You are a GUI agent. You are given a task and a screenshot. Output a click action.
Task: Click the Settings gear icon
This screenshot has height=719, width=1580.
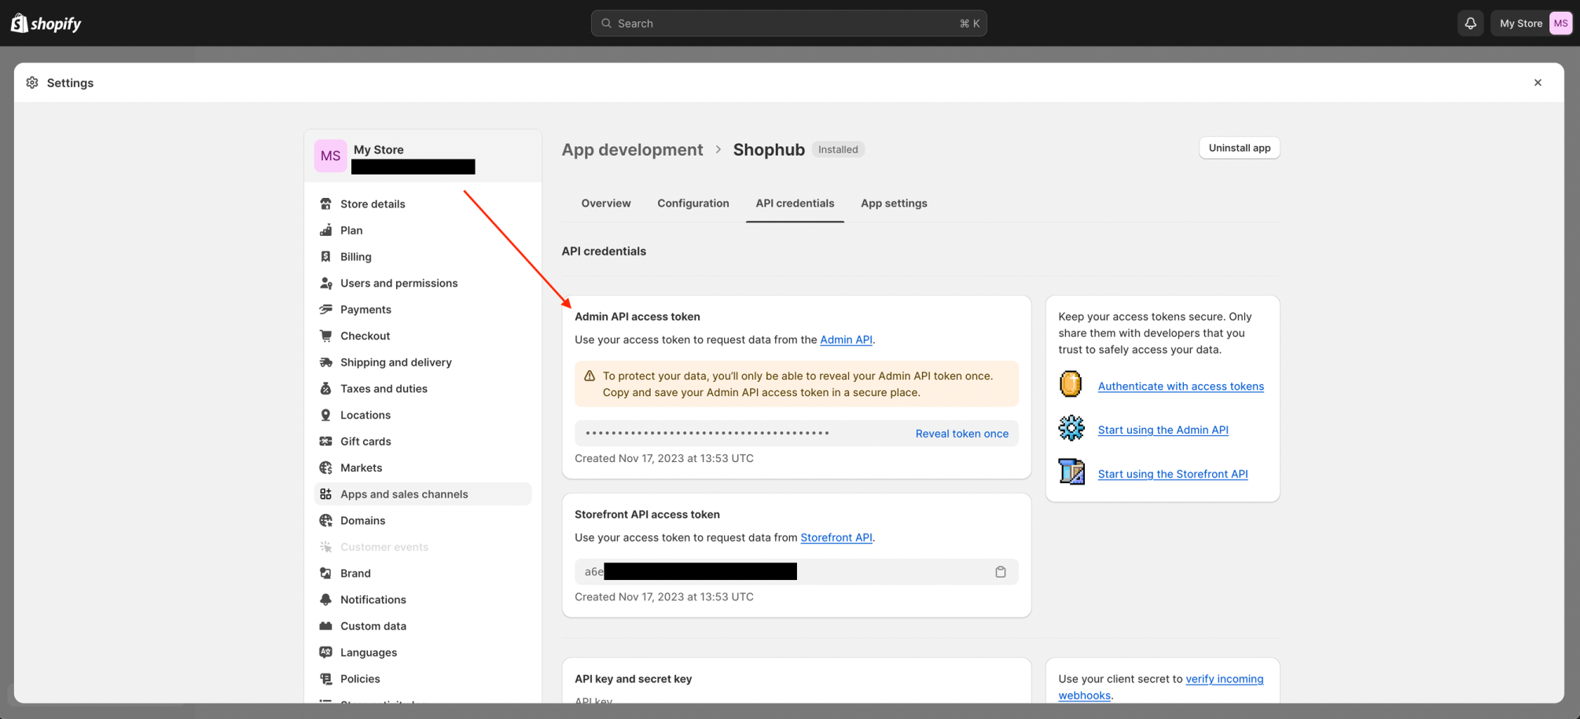32,82
